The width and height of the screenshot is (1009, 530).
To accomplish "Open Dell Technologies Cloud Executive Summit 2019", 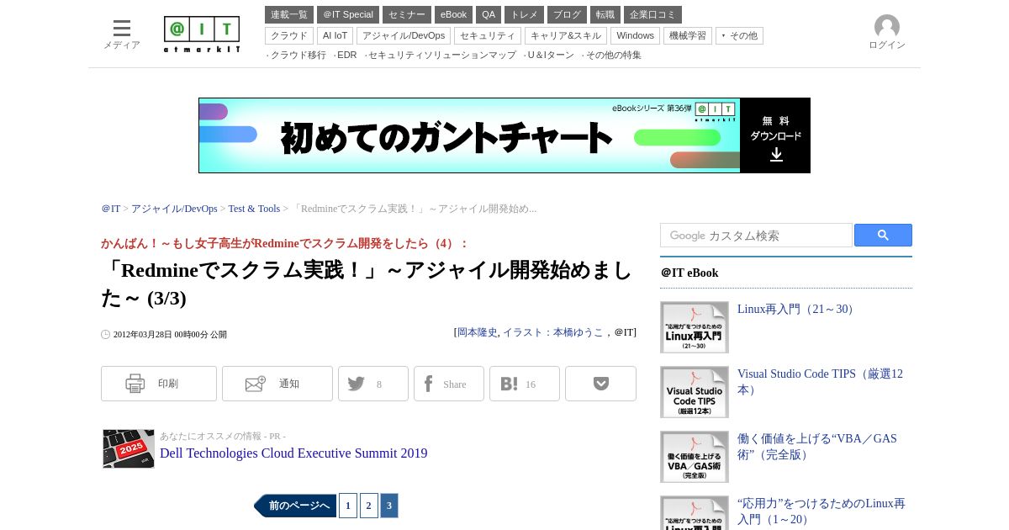I will 293,453.
